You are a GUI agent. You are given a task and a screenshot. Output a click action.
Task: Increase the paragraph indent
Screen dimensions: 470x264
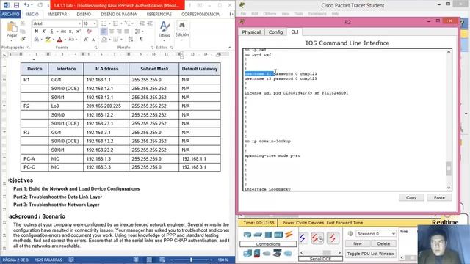point(150,23)
